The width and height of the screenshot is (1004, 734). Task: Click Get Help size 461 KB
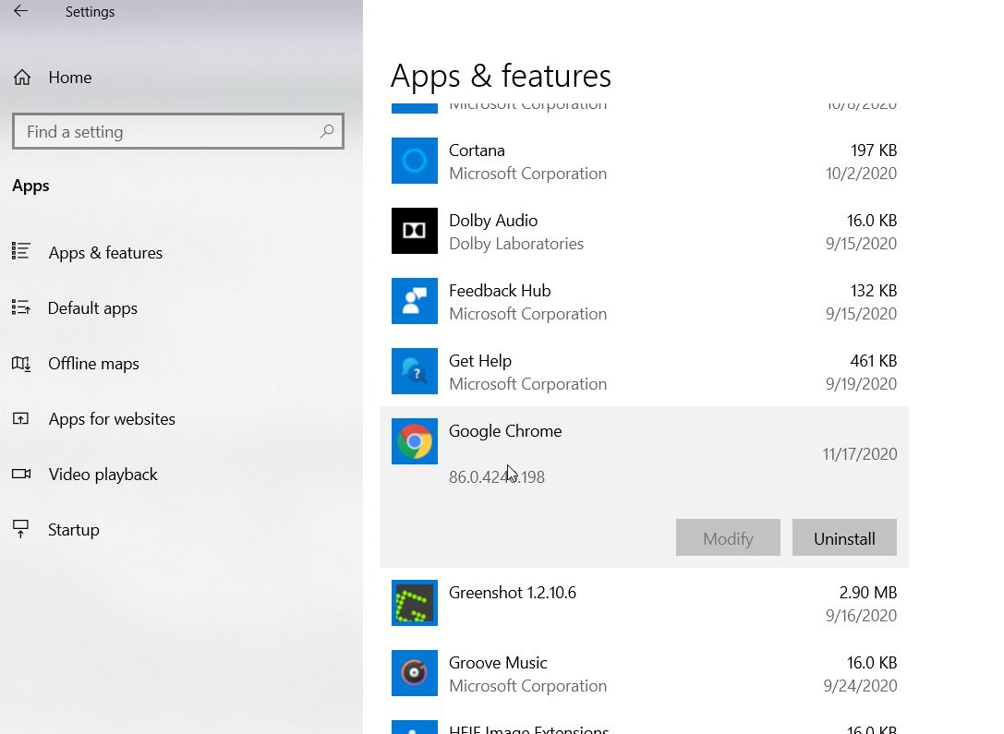(x=874, y=361)
